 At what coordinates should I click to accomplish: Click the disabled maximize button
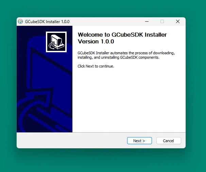[x=162, y=21]
